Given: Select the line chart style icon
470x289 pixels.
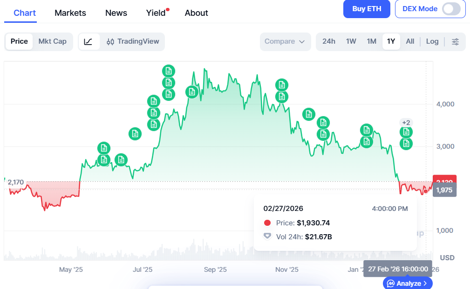Looking at the screenshot, I should [x=89, y=41].
